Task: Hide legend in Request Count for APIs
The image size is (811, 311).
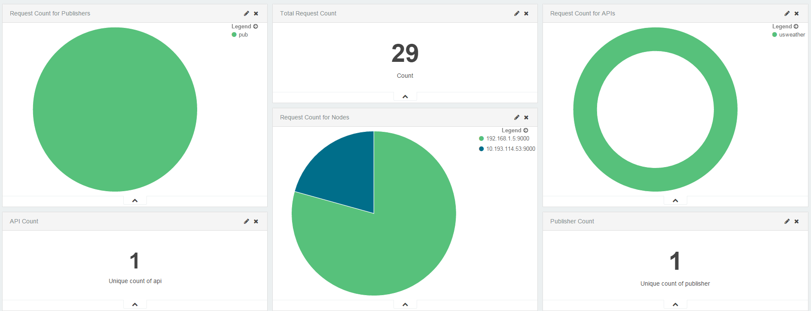Action: pos(796,27)
